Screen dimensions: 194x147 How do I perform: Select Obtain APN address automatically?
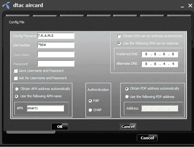pyautogui.click(x=17, y=89)
